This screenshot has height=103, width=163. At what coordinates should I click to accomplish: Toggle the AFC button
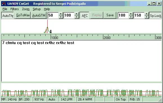pyautogui.click(x=84, y=15)
